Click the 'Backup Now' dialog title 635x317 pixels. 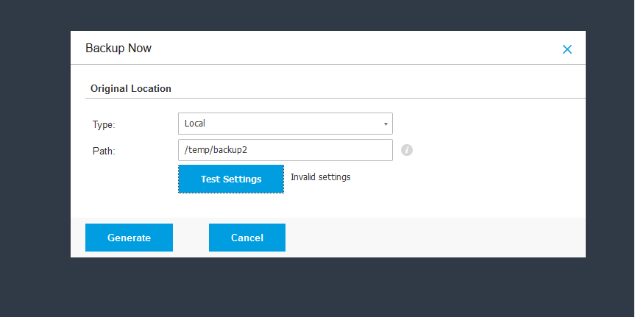tap(118, 49)
